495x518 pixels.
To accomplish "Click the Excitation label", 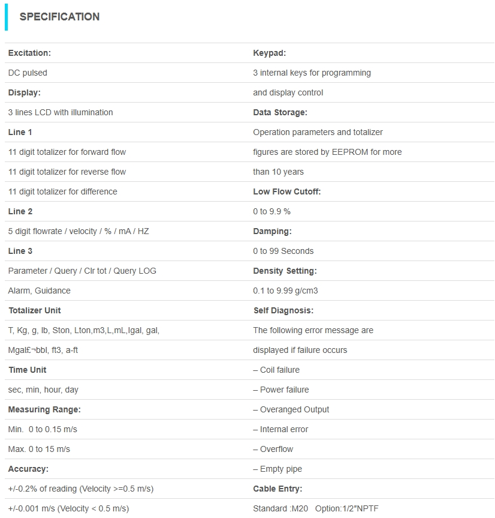I will [29, 53].
